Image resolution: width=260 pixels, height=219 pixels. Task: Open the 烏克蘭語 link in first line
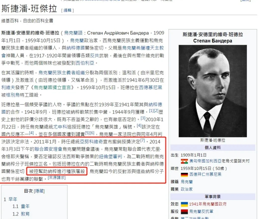[73, 33]
